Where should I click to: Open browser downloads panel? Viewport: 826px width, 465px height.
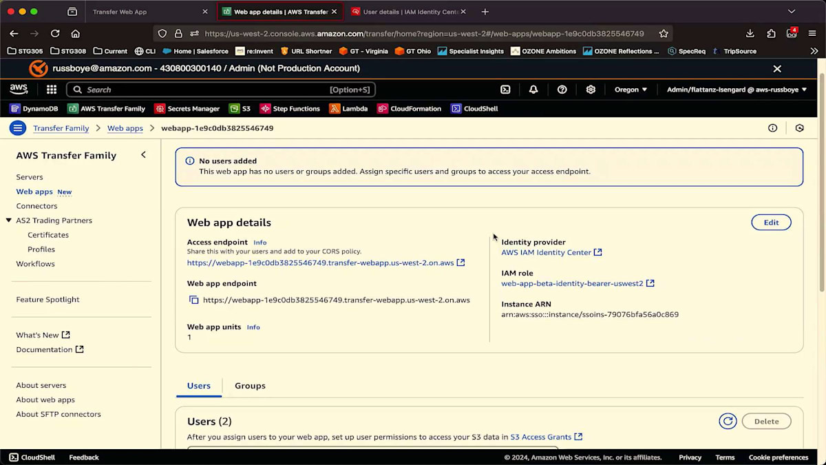click(x=750, y=33)
